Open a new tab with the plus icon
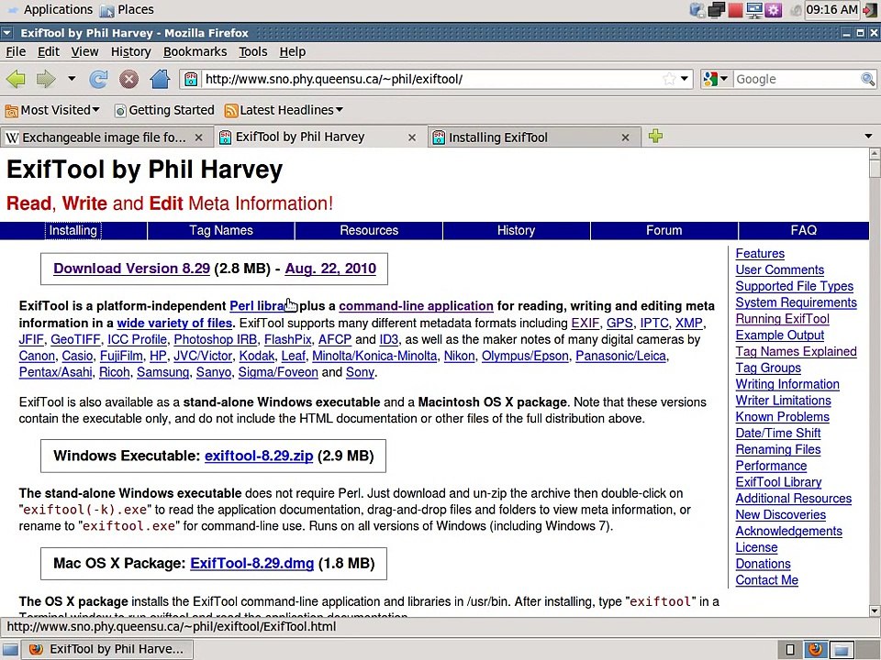 655,136
